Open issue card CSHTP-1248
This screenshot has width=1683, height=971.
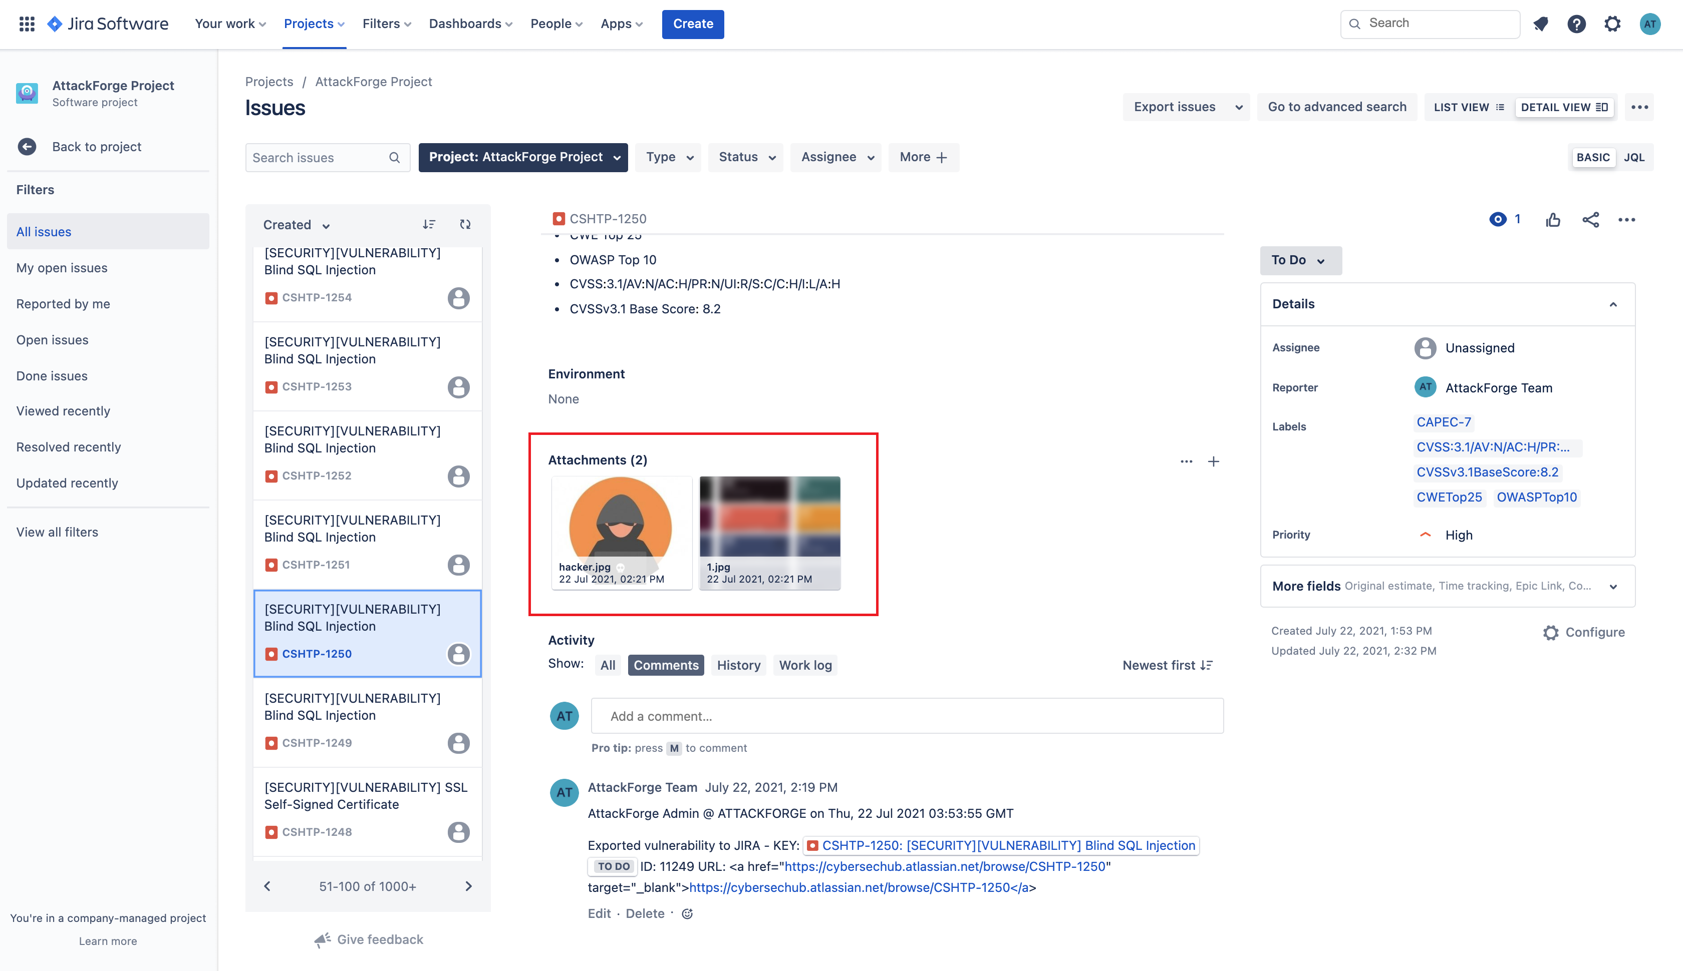(368, 812)
